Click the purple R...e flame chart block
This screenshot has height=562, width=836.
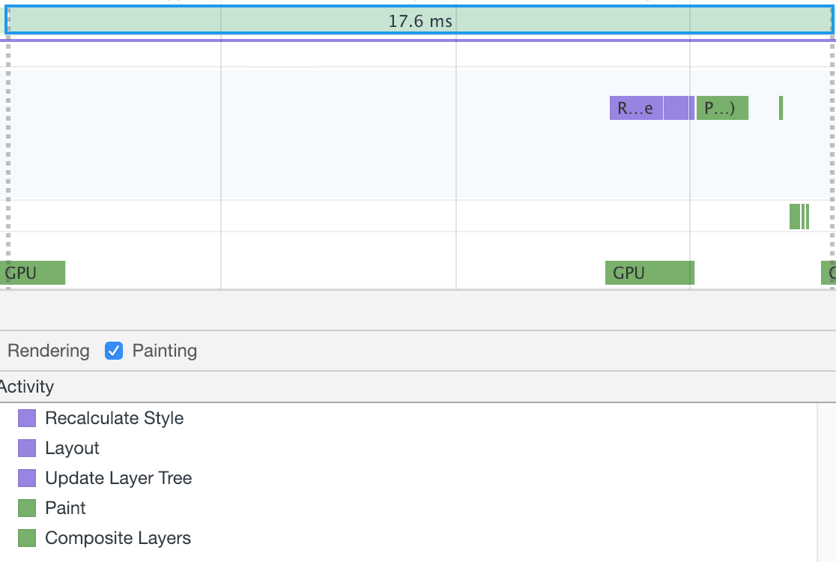636,108
